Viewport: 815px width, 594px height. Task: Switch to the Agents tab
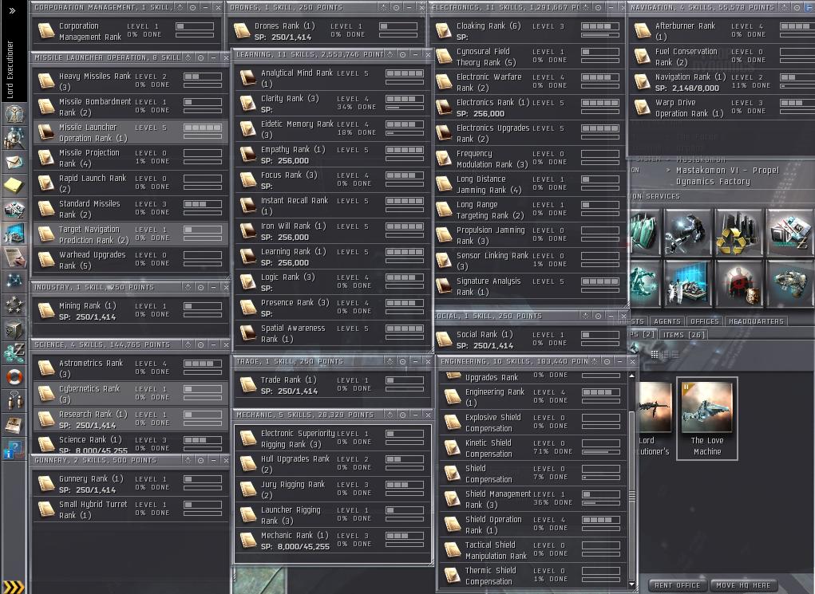[x=667, y=321]
